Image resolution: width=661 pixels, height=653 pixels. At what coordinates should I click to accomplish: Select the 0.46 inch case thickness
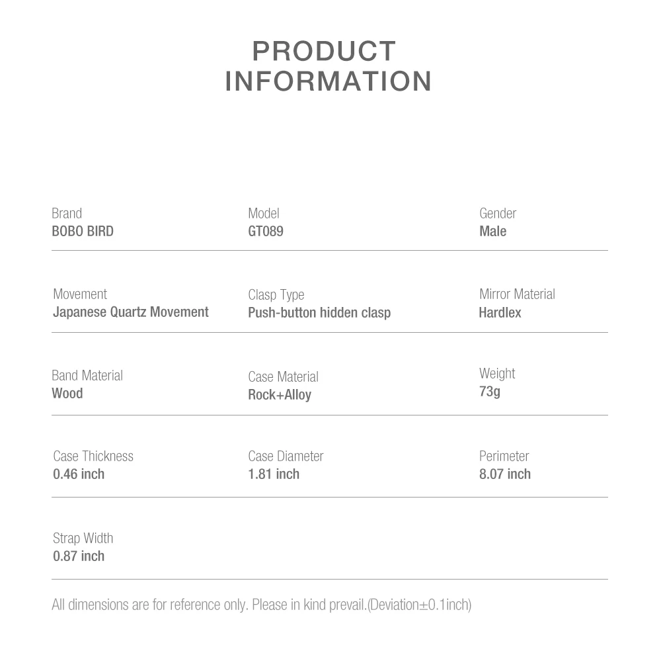[x=79, y=474]
